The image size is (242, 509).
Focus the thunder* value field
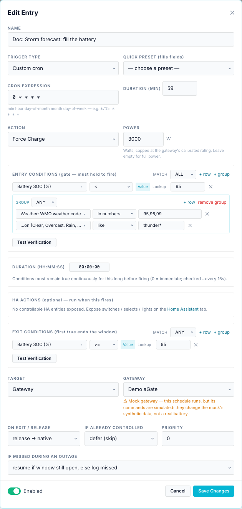(x=161, y=225)
